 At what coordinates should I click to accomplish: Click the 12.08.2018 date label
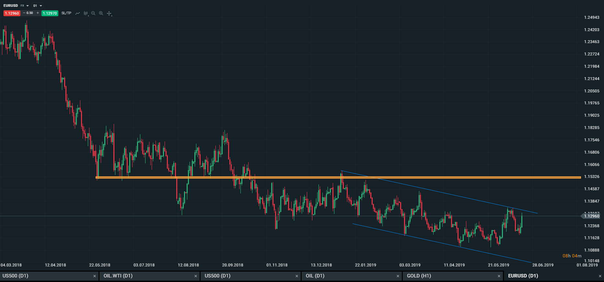(x=188, y=265)
